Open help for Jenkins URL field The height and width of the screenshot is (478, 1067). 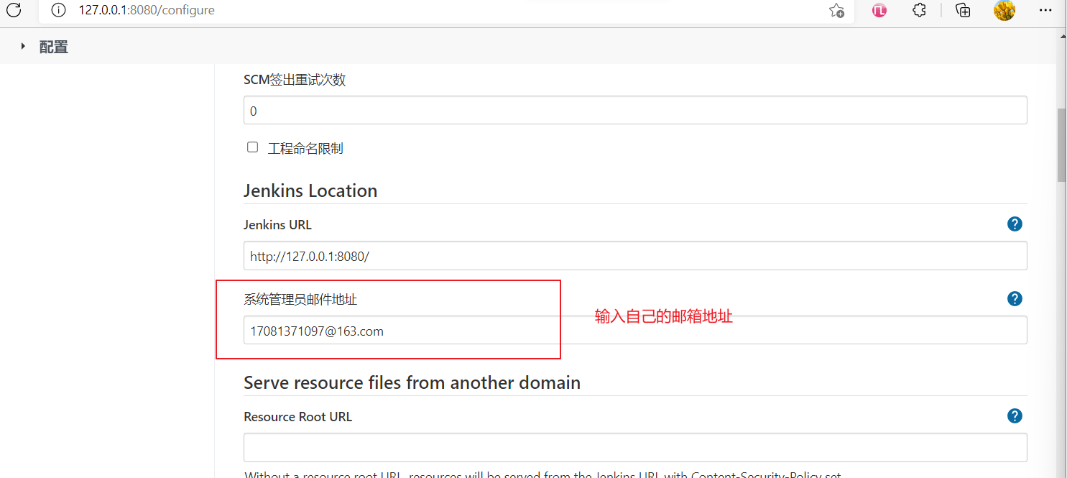[x=1015, y=224]
